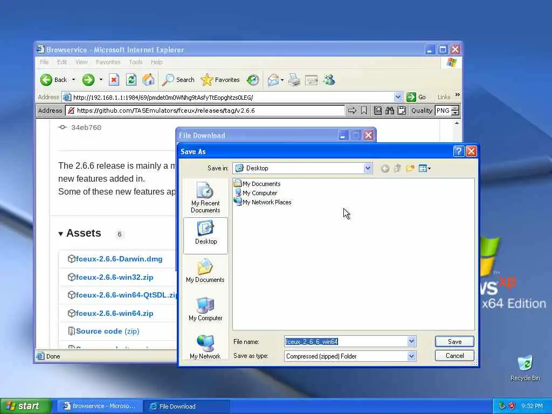
Task: Open the Edit menu
Action: pyautogui.click(x=62, y=63)
